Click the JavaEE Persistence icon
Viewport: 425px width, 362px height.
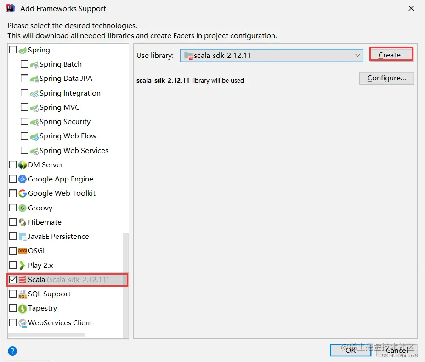click(x=23, y=237)
